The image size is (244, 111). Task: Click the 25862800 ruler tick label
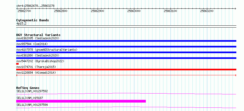click(61, 11)
